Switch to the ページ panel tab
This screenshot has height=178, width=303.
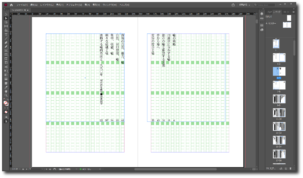277,12
